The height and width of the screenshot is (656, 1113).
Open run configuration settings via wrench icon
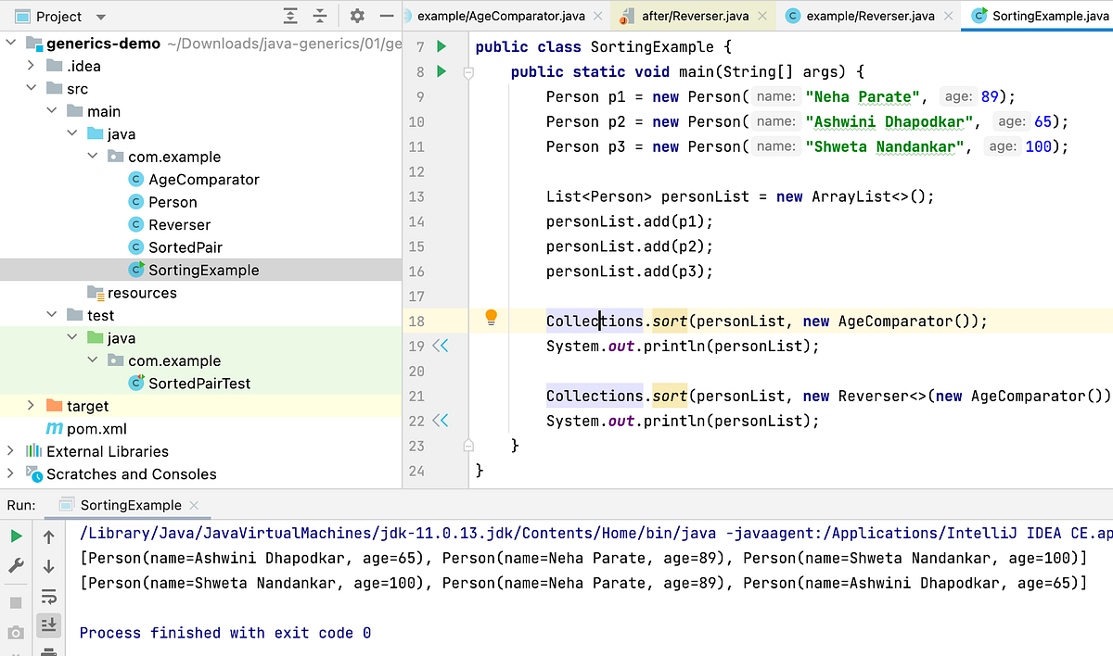coord(16,563)
